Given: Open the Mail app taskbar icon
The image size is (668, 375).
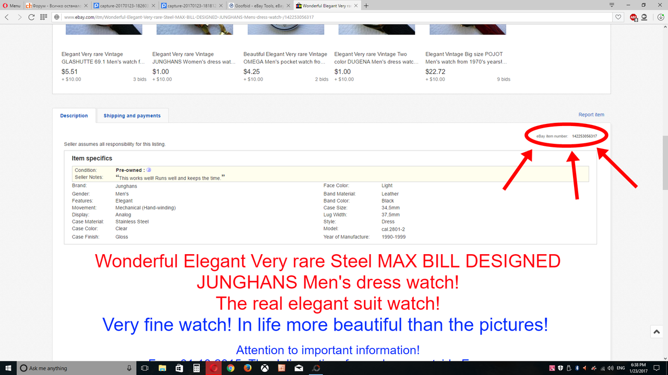Looking at the screenshot, I should tap(299, 368).
